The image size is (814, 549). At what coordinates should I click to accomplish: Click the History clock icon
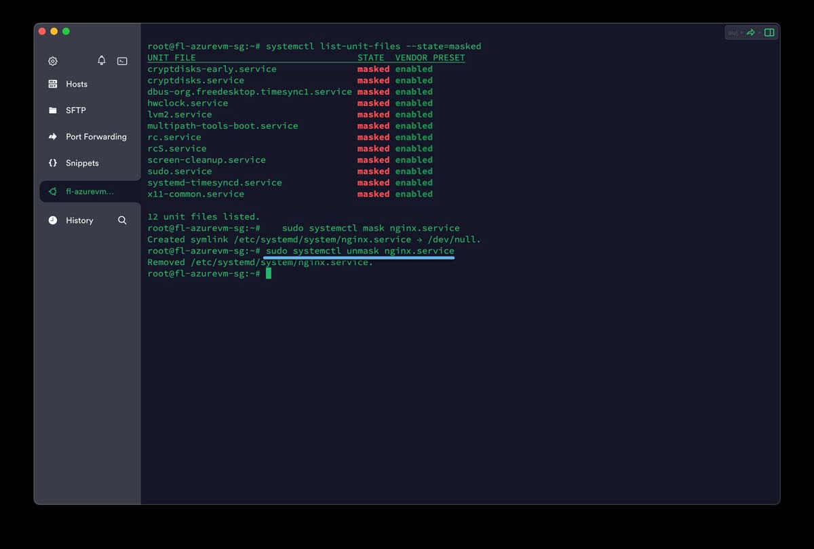pos(53,220)
